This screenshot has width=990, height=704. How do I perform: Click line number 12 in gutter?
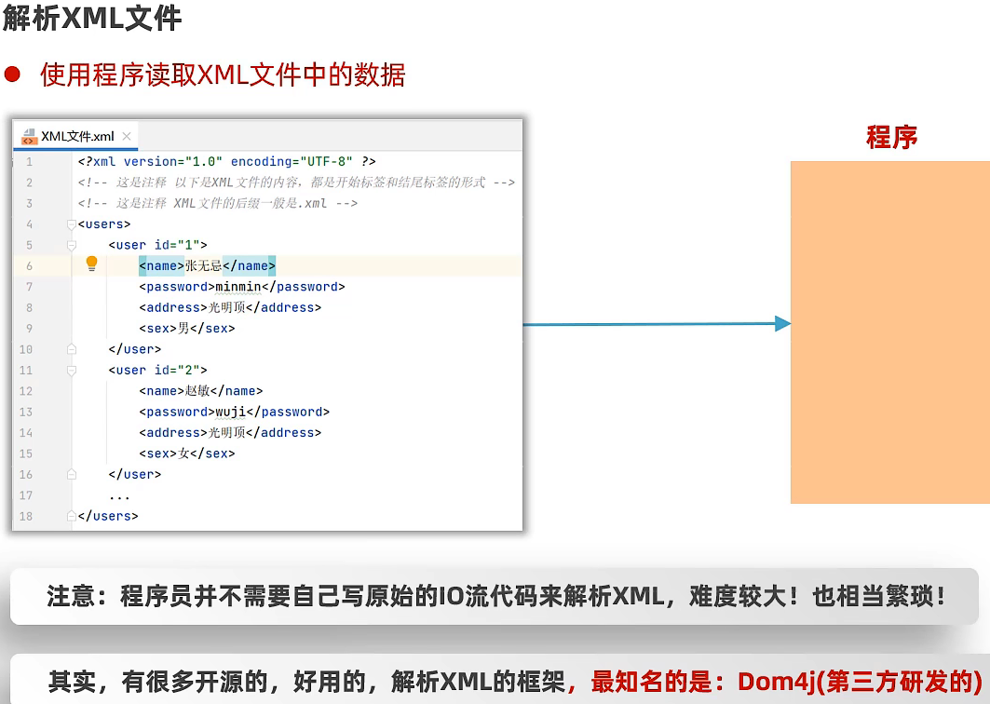26,391
